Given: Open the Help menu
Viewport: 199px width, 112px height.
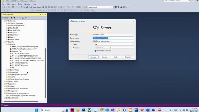Looking at the screenshot, I should [x=35, y=4].
